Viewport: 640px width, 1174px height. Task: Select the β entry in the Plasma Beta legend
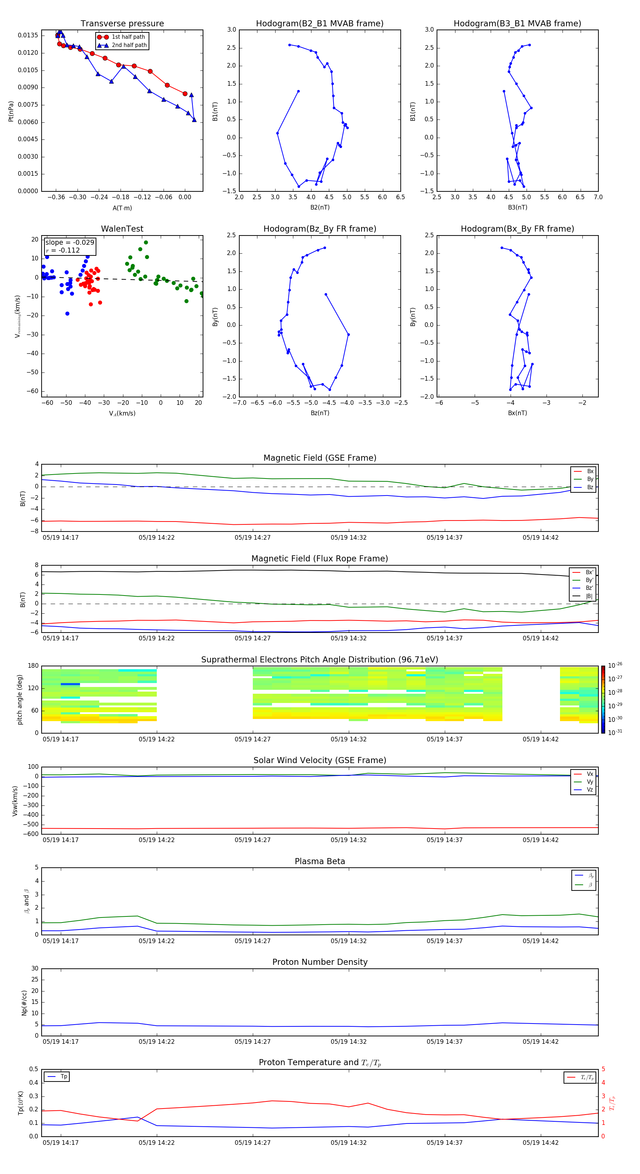[584, 885]
